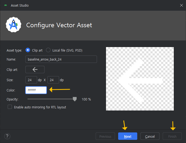Click the Next button

coord(128,136)
